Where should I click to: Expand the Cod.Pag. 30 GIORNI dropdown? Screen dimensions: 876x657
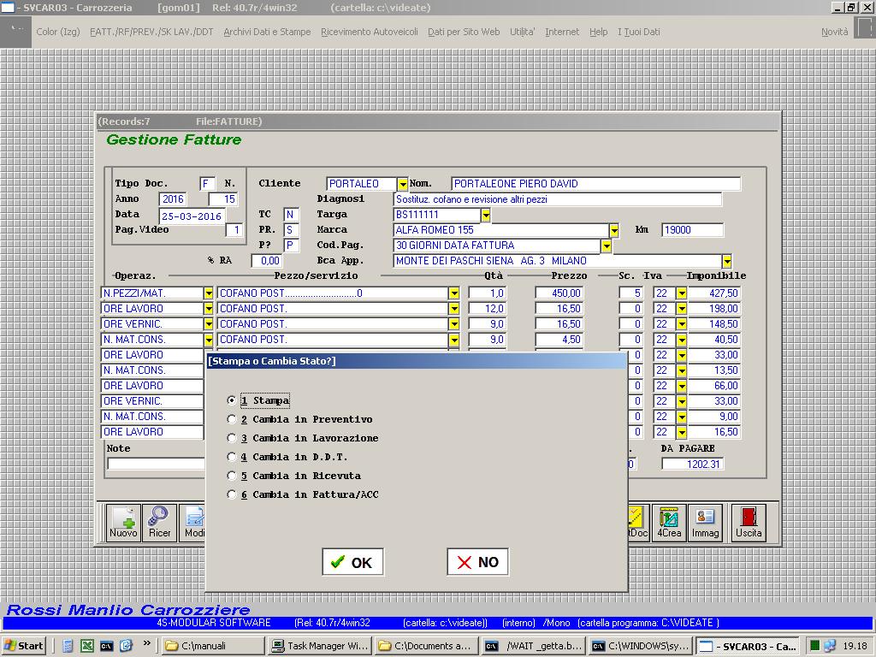point(607,246)
